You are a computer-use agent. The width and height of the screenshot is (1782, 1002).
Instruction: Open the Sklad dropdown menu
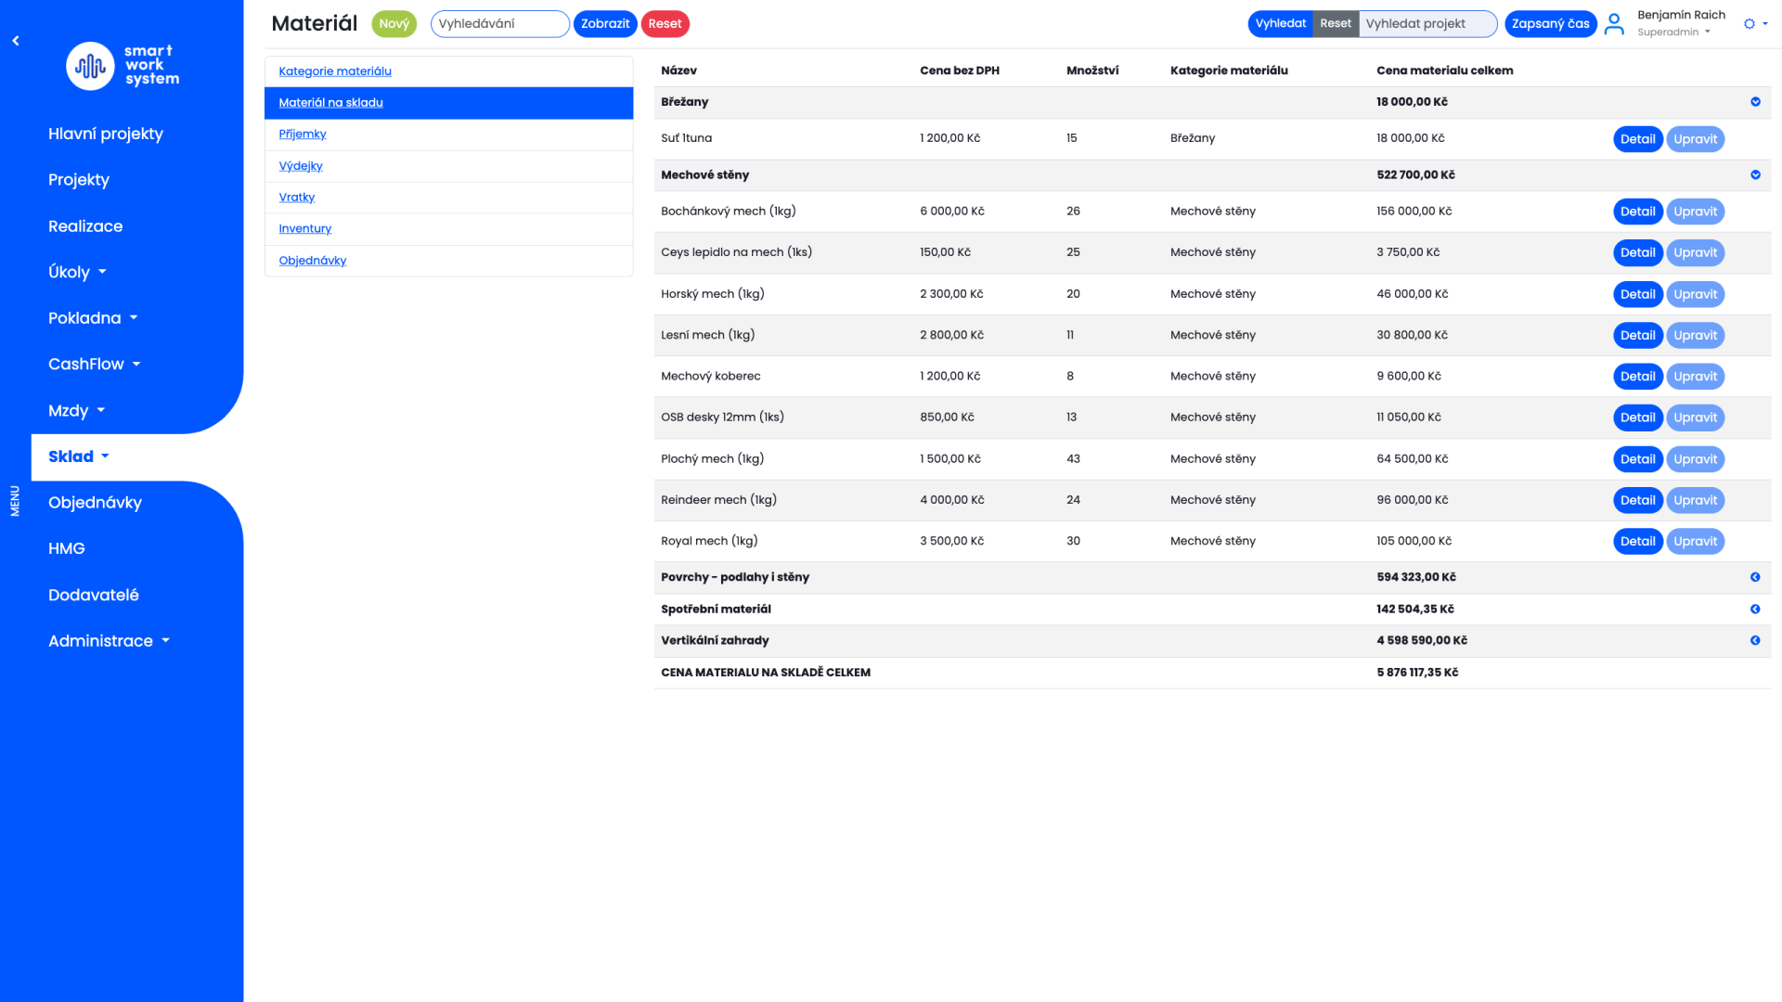point(79,456)
